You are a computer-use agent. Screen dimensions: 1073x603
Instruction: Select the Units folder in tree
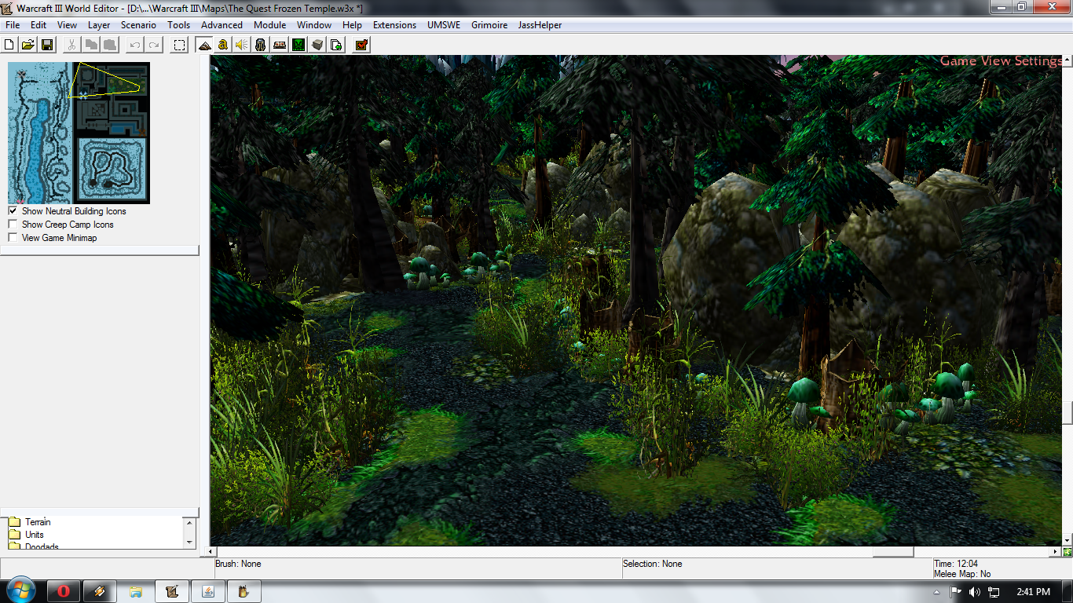point(35,535)
